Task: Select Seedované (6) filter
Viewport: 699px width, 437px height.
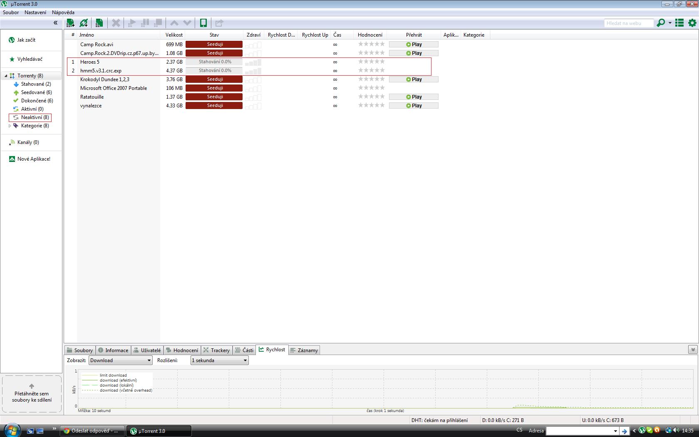Action: pos(36,92)
